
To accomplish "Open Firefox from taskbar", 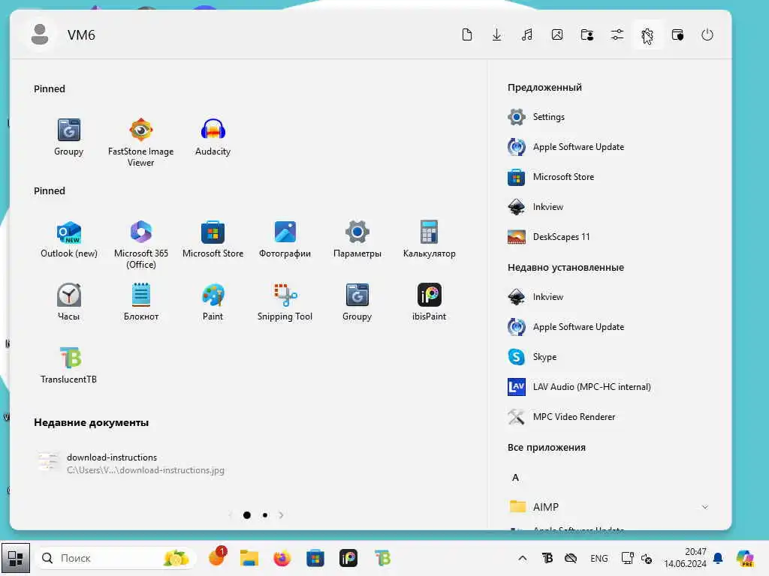I will pyautogui.click(x=282, y=558).
